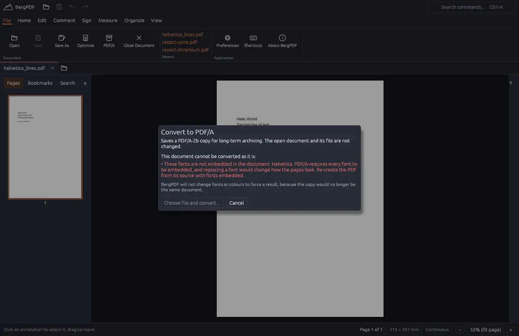Viewport: 519px width, 336px height.
Task: Click the Optimize tool icon
Action: coord(85,38)
